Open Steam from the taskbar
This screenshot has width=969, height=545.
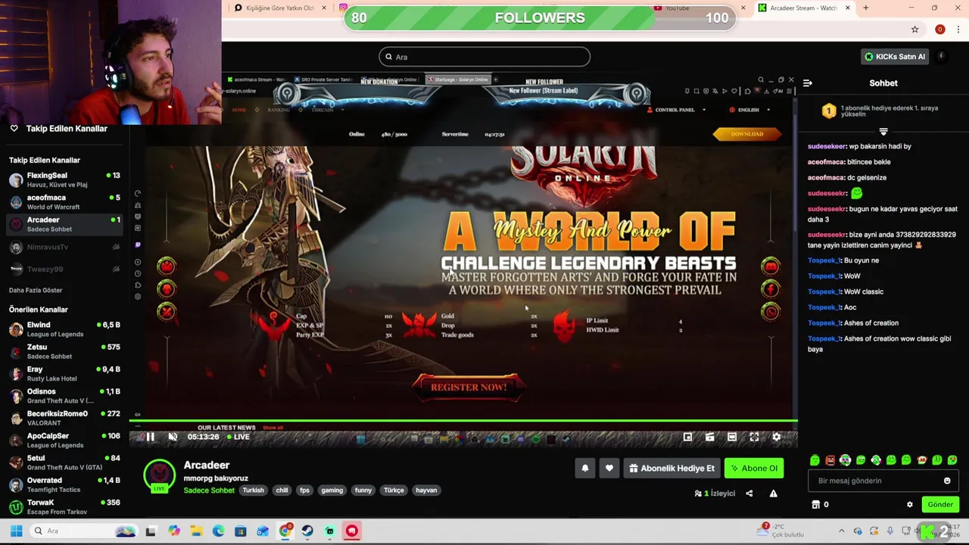pyautogui.click(x=307, y=531)
